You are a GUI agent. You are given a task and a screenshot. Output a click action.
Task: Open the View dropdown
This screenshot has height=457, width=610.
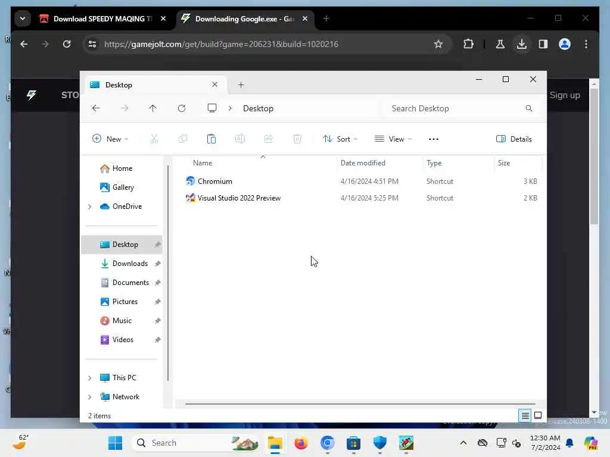[x=393, y=139]
